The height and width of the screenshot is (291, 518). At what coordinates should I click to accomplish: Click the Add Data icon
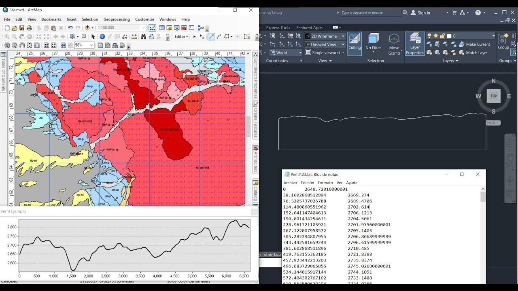[87, 27]
